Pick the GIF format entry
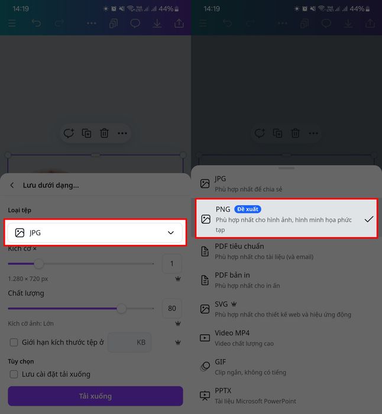The image size is (382, 414). (x=287, y=367)
